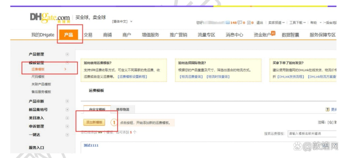Open the 推广营销 navigation tab
Screen dimensions: 345x158
click(x=179, y=35)
